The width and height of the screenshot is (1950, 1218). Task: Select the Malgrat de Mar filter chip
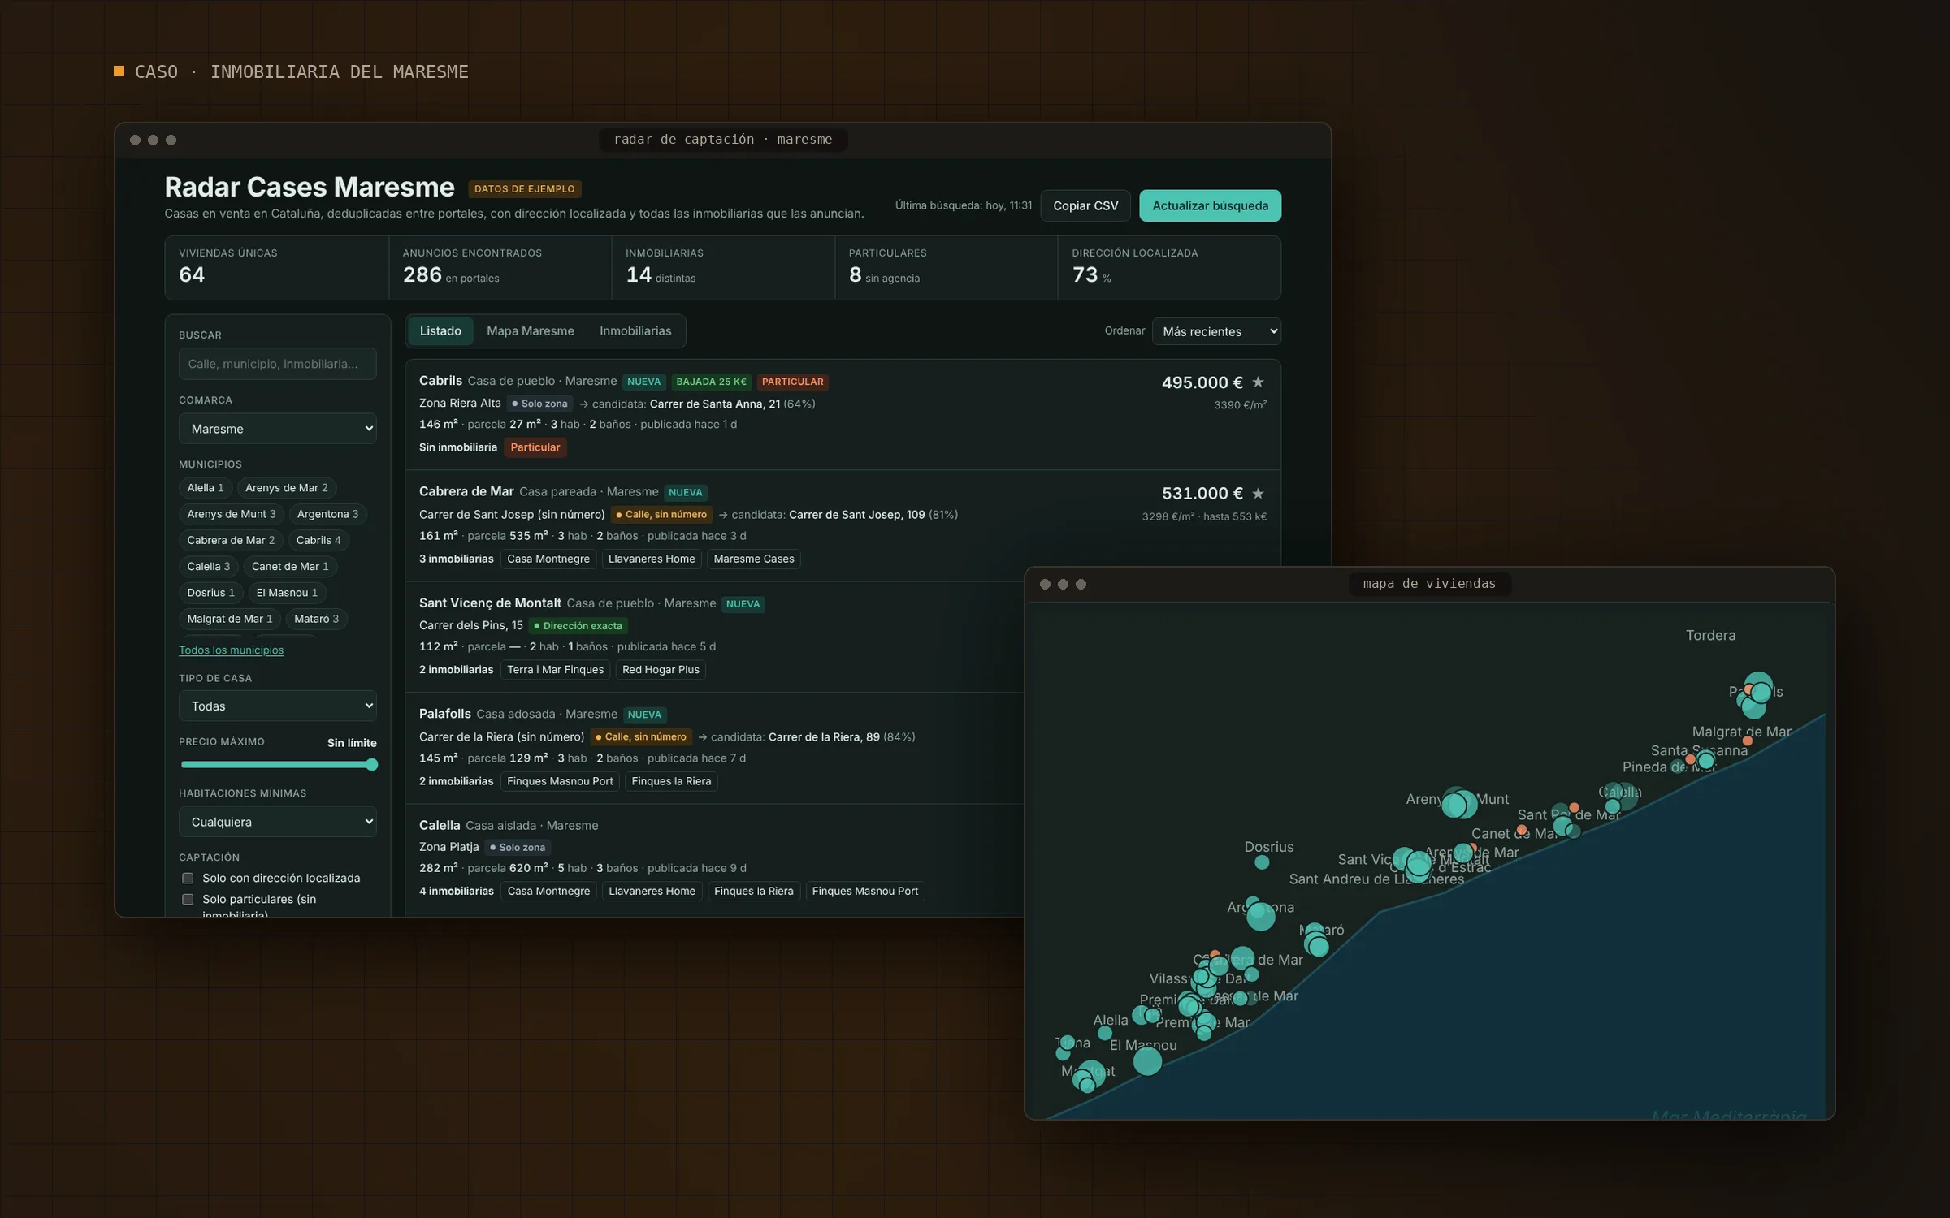pos(229,619)
